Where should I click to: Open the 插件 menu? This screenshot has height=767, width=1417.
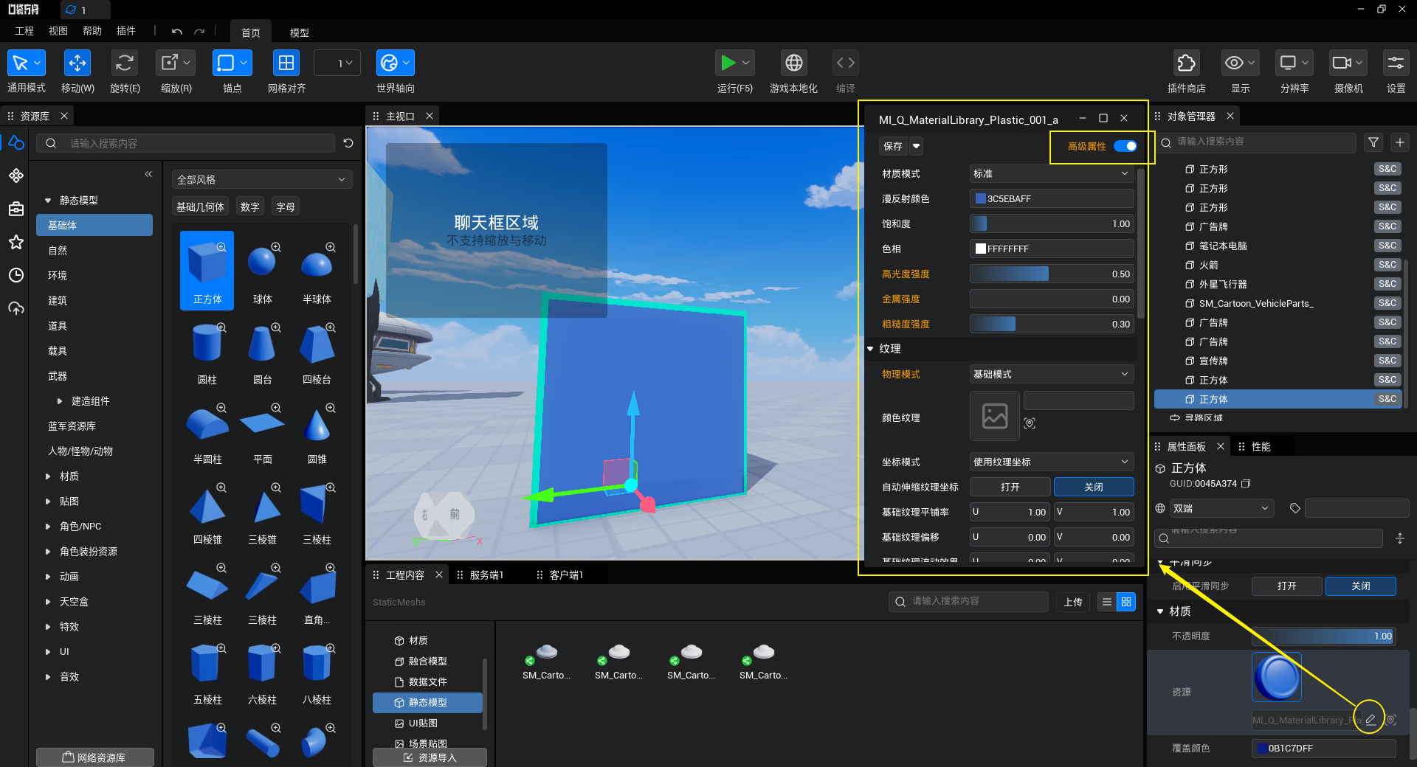(126, 31)
